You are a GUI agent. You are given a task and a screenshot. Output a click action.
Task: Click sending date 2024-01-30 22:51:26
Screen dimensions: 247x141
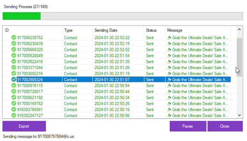click(112, 68)
